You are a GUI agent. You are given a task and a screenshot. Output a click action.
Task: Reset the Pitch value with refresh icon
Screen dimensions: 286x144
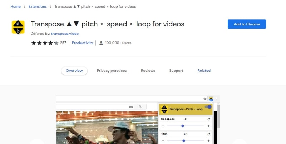pyautogui.click(x=209, y=134)
